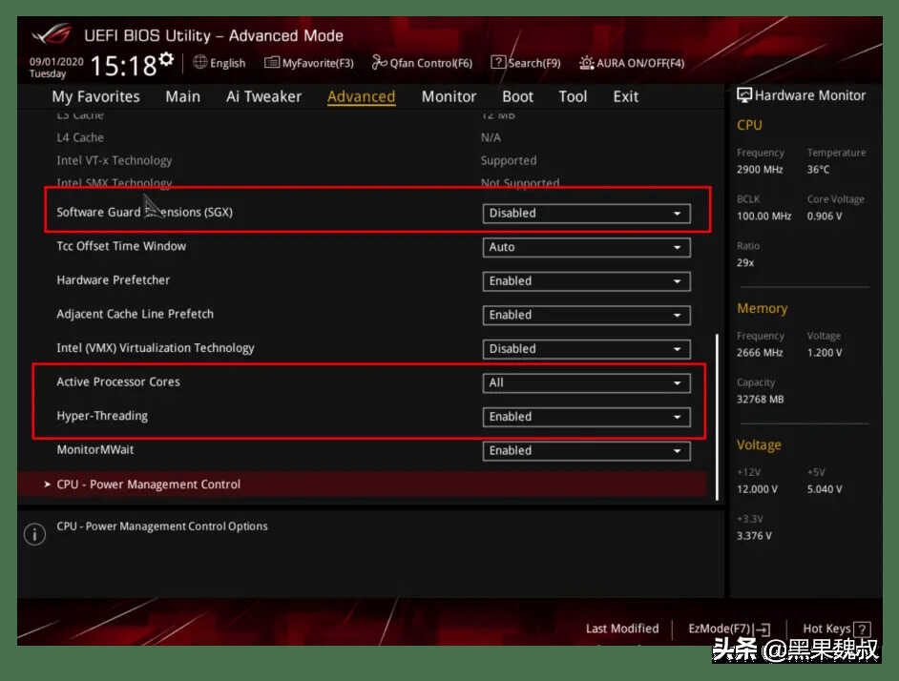Click the 2900 MHz CPU frequency value
Viewport: 899px width, 681px height.
tap(760, 170)
